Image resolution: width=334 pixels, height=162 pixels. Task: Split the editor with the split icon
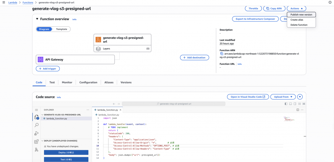[298, 110]
